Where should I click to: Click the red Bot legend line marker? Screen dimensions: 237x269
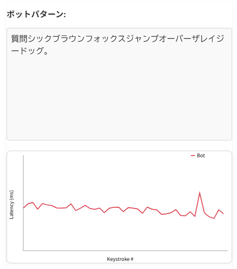[x=193, y=156]
